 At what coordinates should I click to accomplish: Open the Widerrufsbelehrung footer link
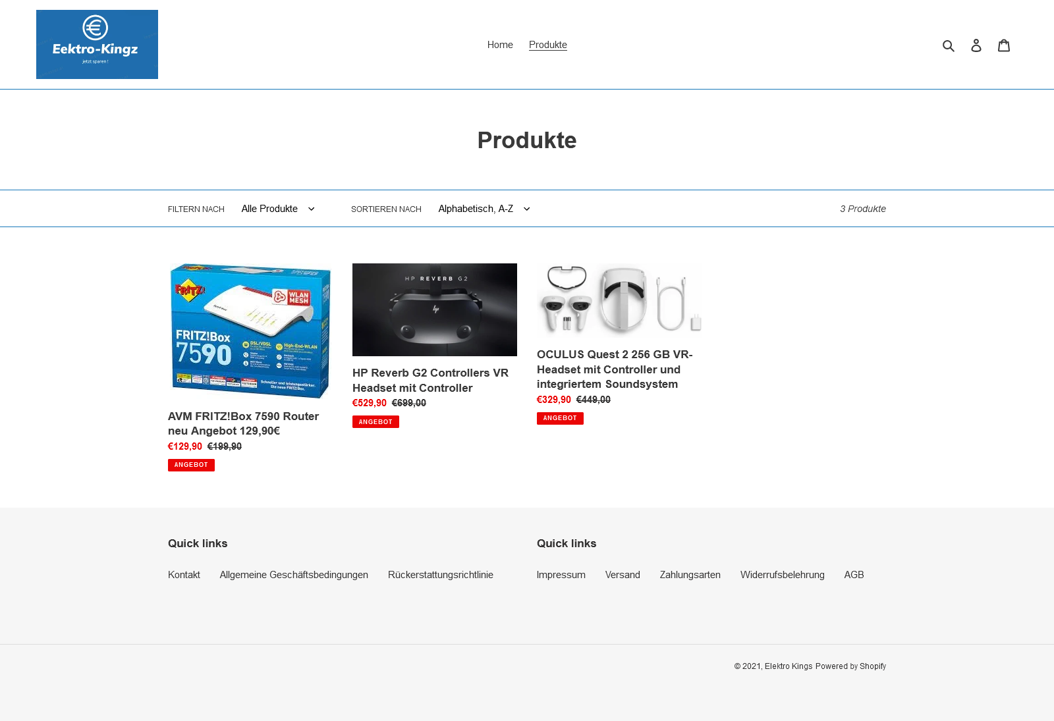(783, 575)
